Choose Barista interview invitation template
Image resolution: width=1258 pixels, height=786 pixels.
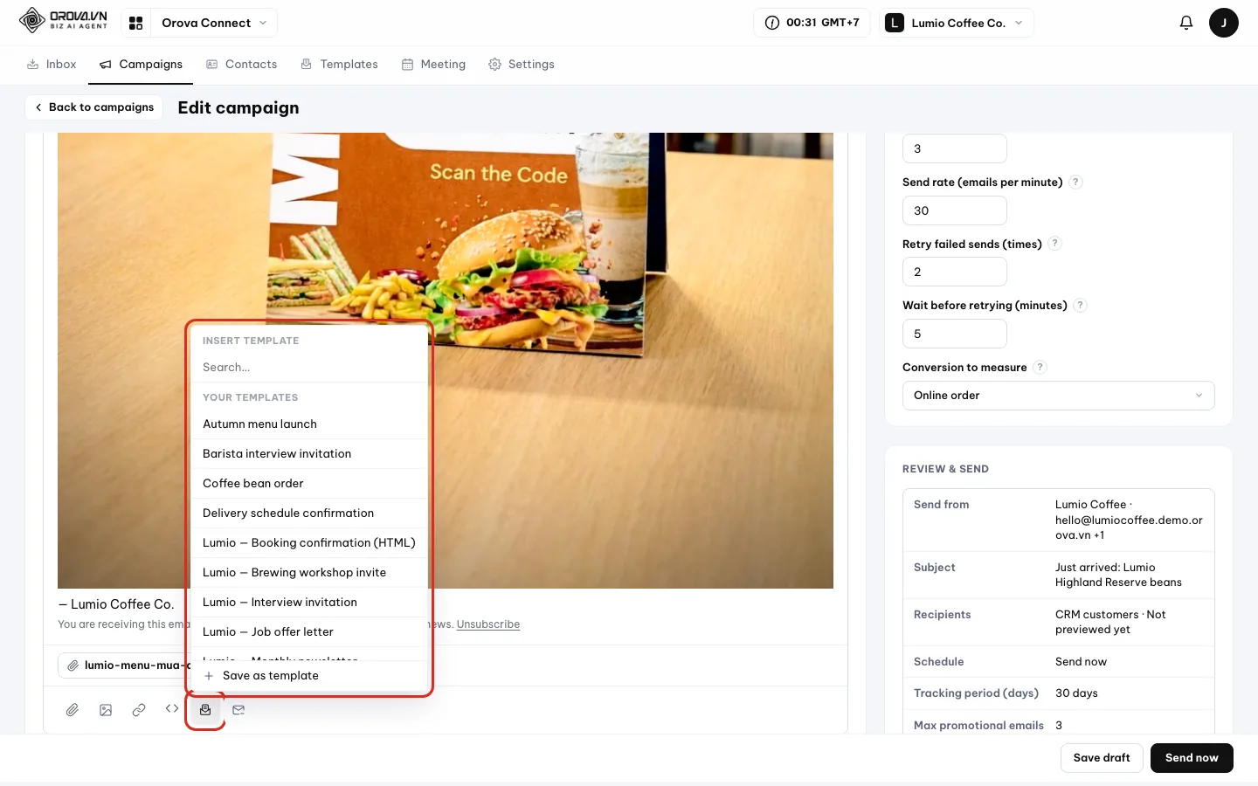pos(309,454)
